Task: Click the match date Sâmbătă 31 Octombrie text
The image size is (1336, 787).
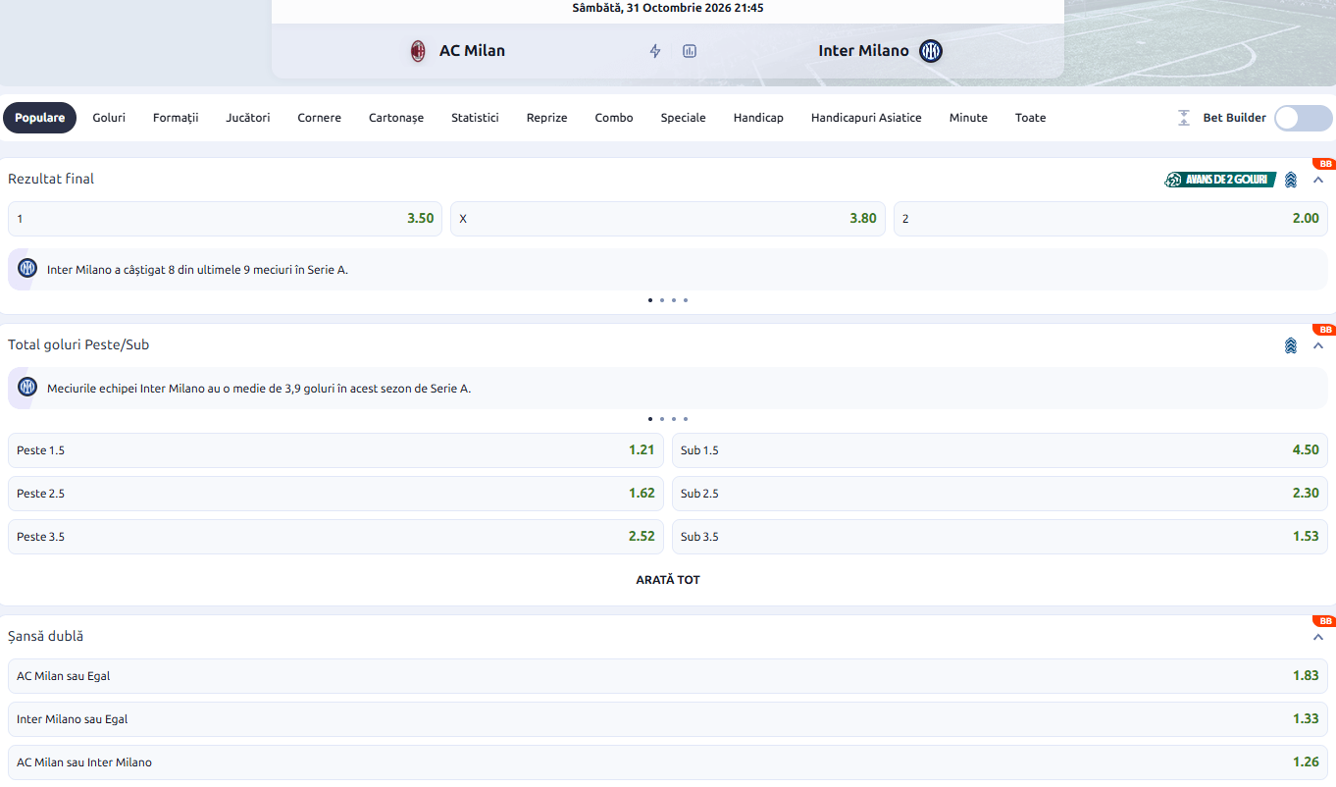Action: [x=668, y=8]
